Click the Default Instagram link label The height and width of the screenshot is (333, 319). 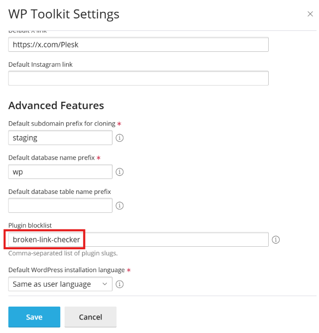41,64
